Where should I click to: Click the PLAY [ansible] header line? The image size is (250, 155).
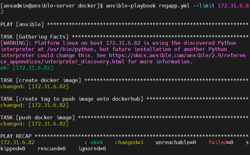tap(124, 25)
